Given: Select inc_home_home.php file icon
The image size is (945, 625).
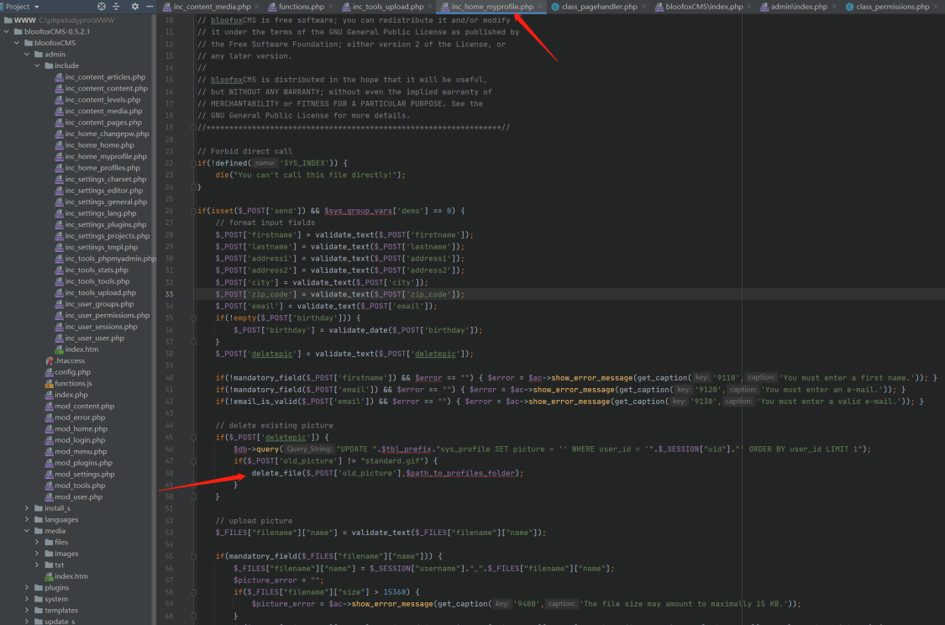Looking at the screenshot, I should click(x=59, y=145).
